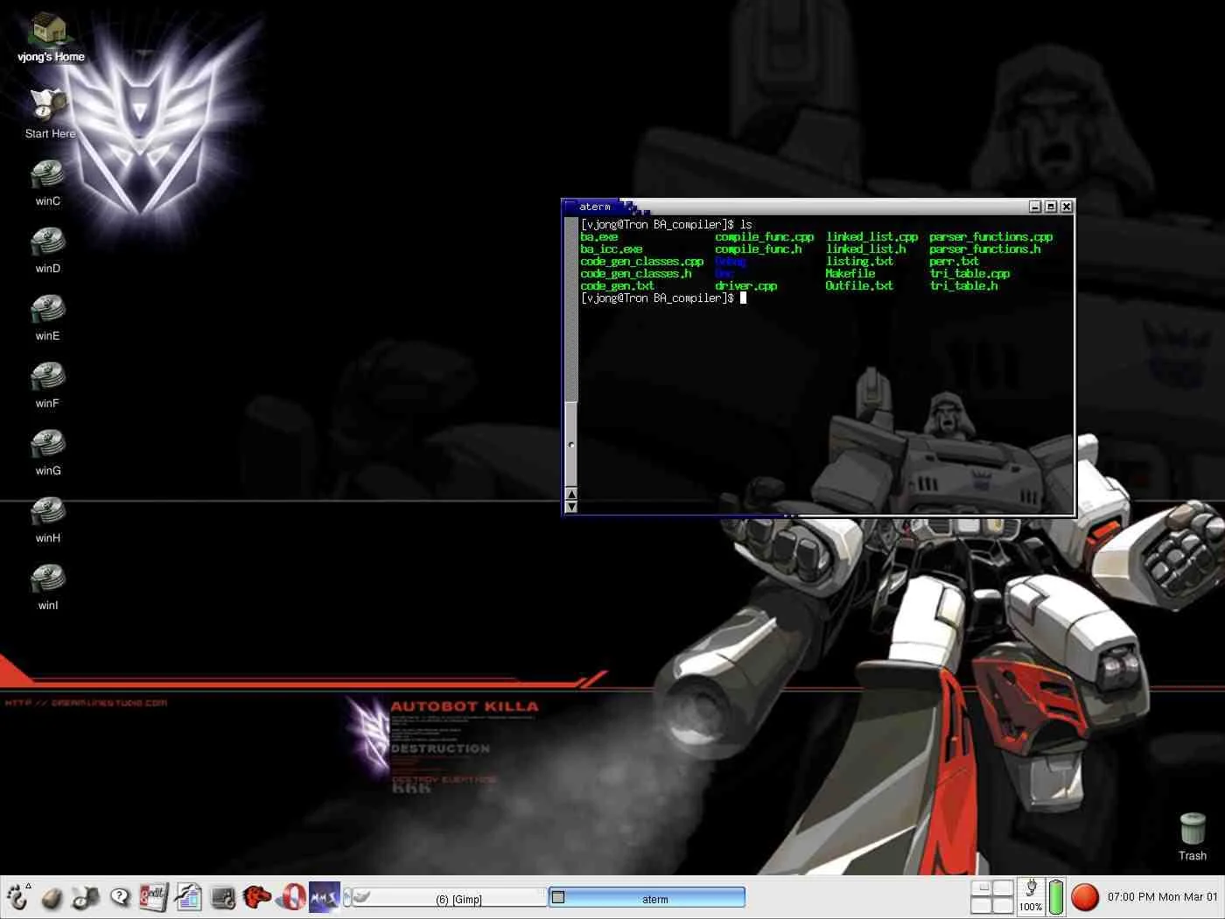Viewport: 1225px width, 919px height.
Task: Launch XMMS media player from panel
Action: [x=325, y=897]
